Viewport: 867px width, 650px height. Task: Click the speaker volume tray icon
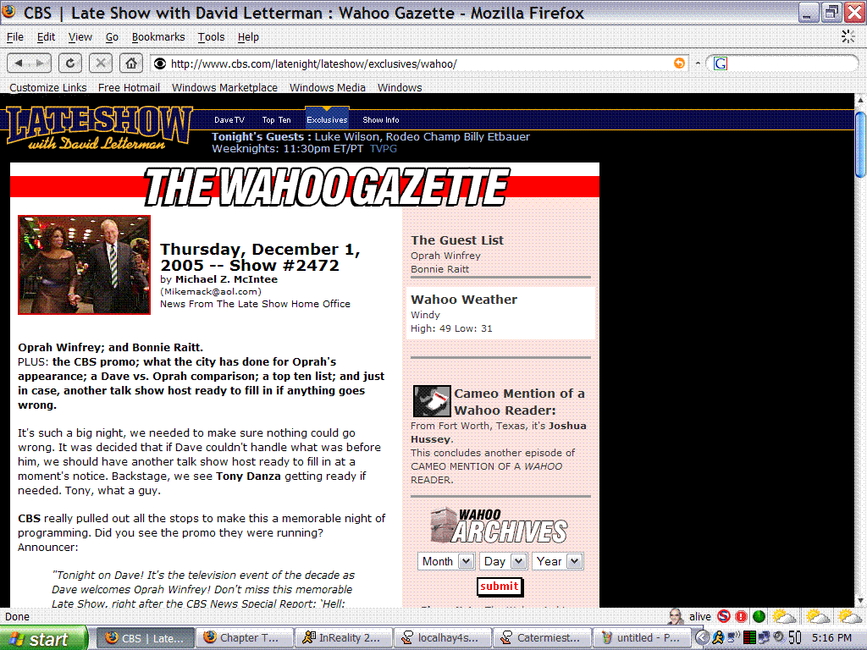(x=779, y=638)
